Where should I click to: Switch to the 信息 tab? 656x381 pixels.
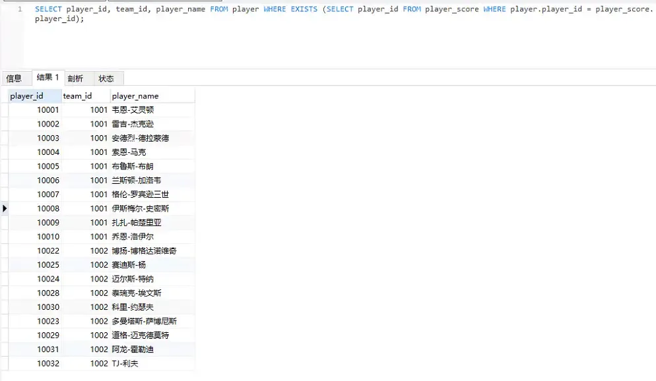click(14, 78)
